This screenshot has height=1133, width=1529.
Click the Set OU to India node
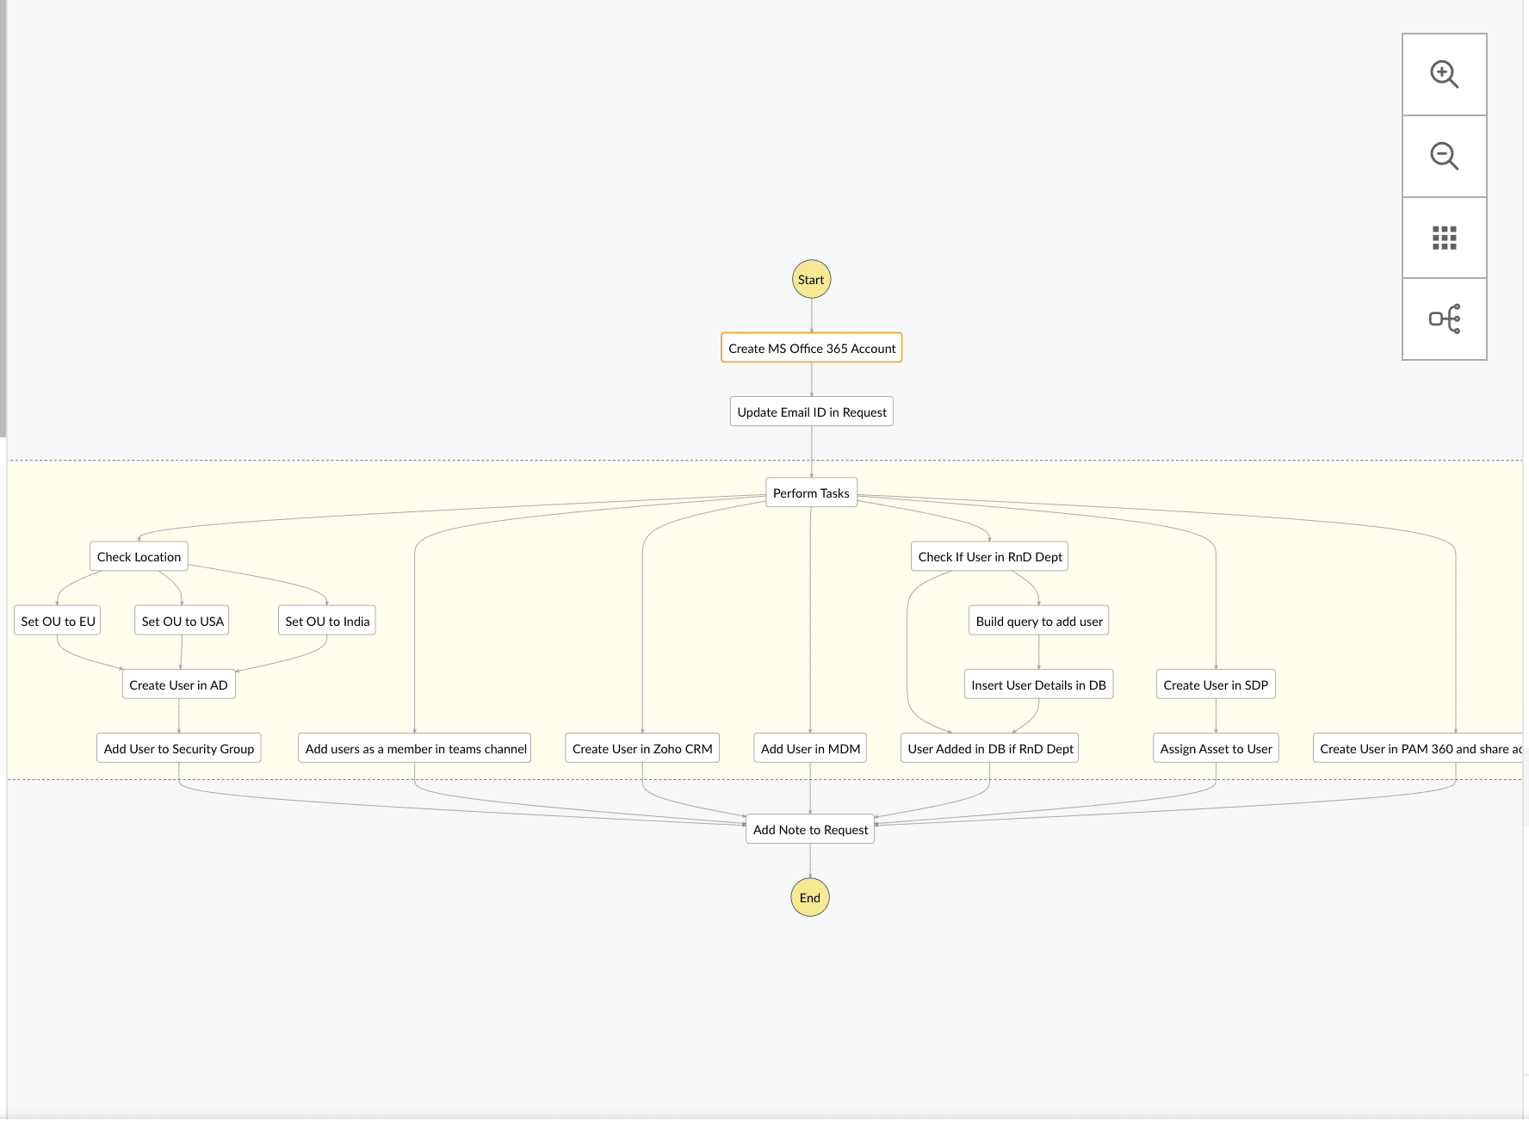(x=326, y=620)
